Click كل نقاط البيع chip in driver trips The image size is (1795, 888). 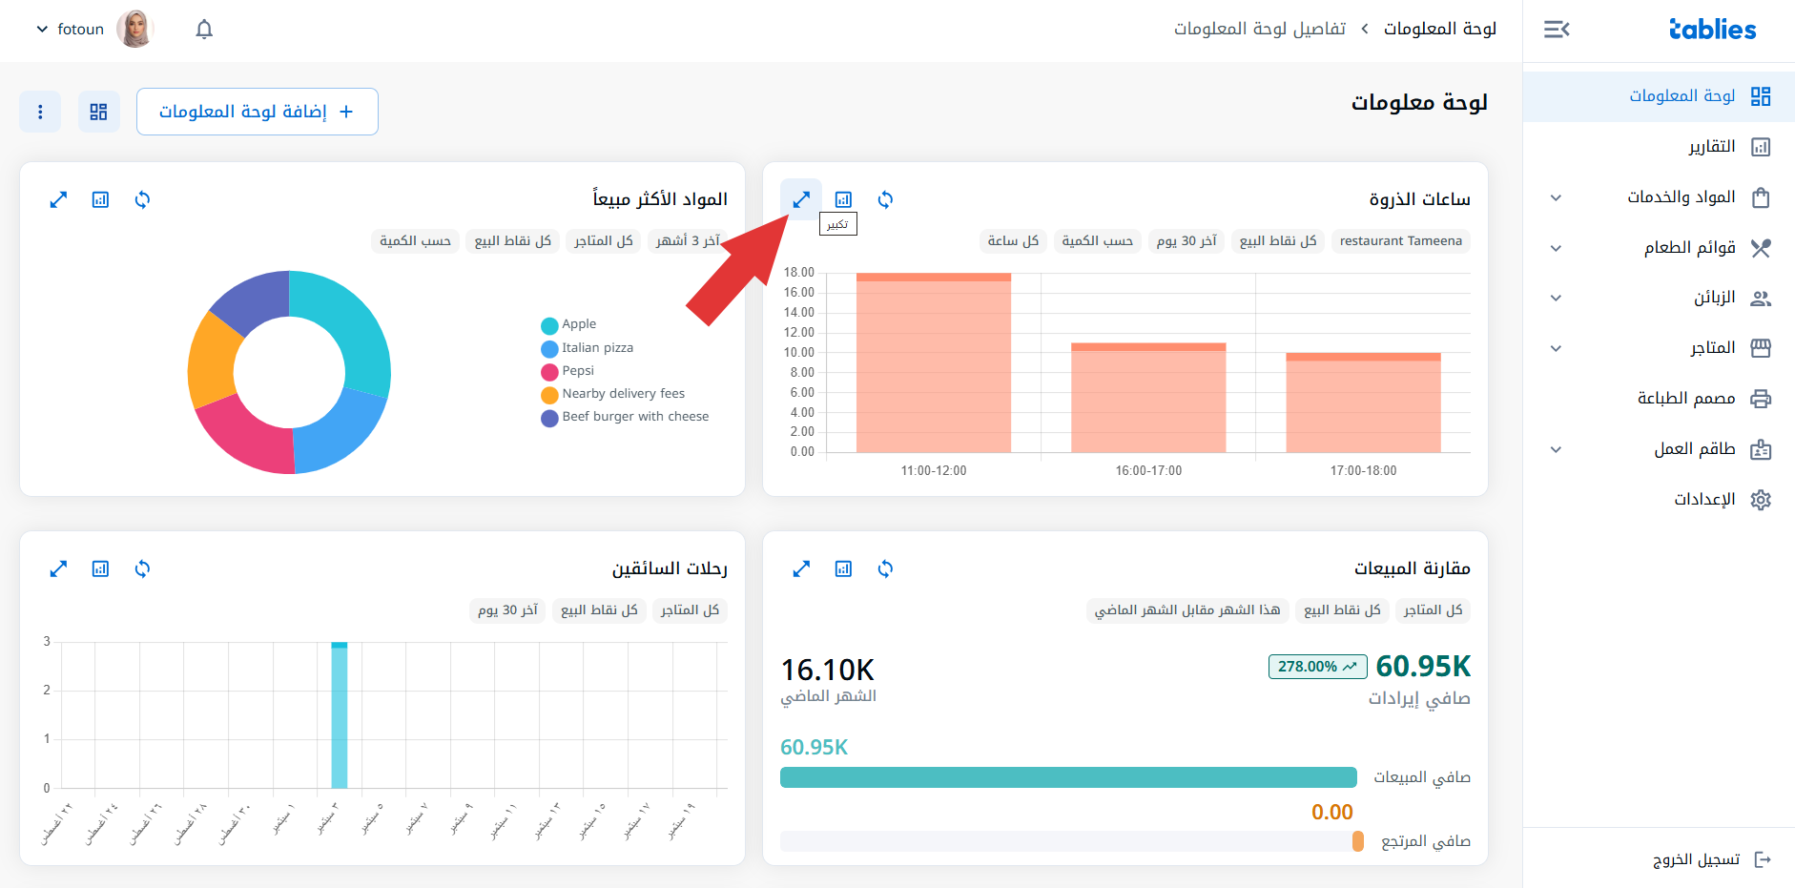tap(599, 610)
